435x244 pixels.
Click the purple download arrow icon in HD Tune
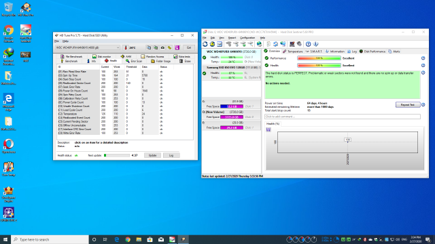coord(177,47)
